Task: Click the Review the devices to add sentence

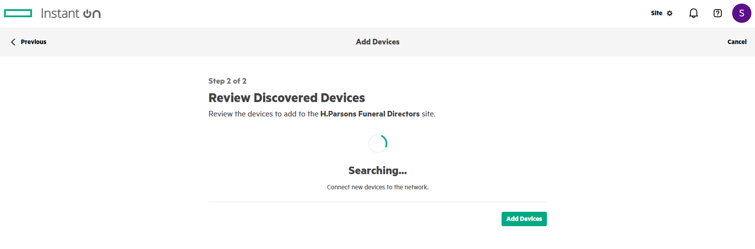Action: click(263, 114)
